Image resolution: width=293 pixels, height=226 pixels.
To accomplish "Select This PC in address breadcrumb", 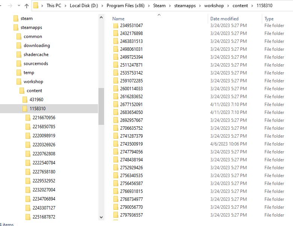I will pyautogui.click(x=54, y=6).
